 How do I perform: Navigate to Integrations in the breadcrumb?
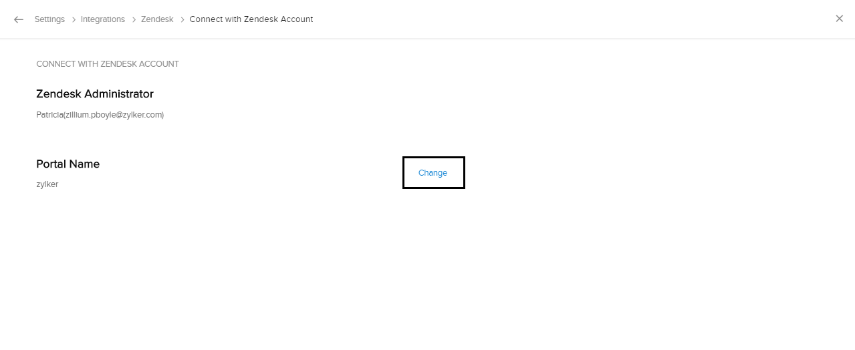[x=103, y=19]
